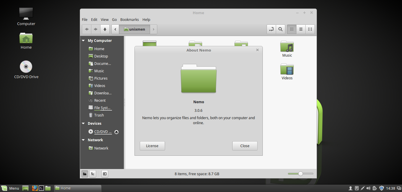Click the License button
The width and height of the screenshot is (402, 192).
pos(152,146)
